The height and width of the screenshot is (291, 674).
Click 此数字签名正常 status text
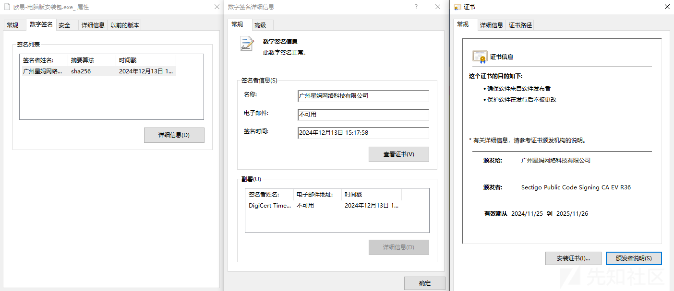tap(285, 53)
